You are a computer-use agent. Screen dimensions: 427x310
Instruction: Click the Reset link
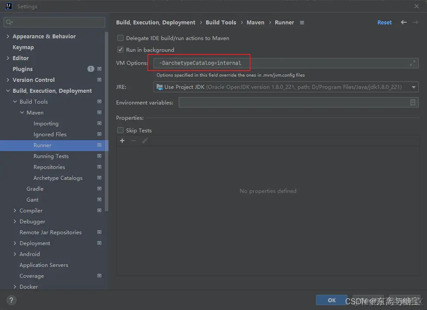[x=384, y=23]
